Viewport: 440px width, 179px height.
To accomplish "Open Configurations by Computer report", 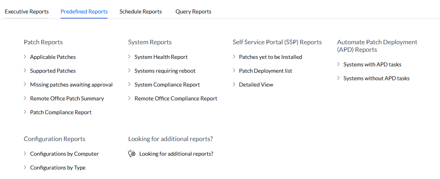I will (64, 154).
